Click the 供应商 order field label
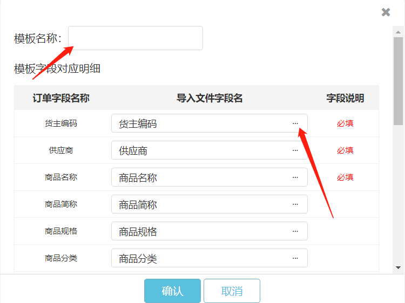The image size is (405, 303). (x=61, y=150)
